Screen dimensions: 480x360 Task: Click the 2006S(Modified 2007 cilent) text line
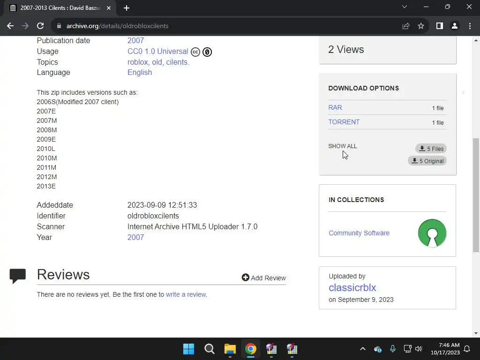78,102
